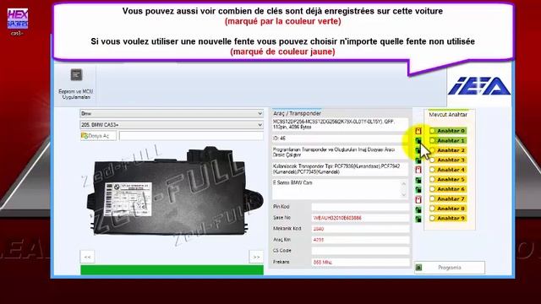Click the green lock icon beside Anahtar 5
Image resolution: width=541 pixels, height=304 pixels.
tap(418, 180)
